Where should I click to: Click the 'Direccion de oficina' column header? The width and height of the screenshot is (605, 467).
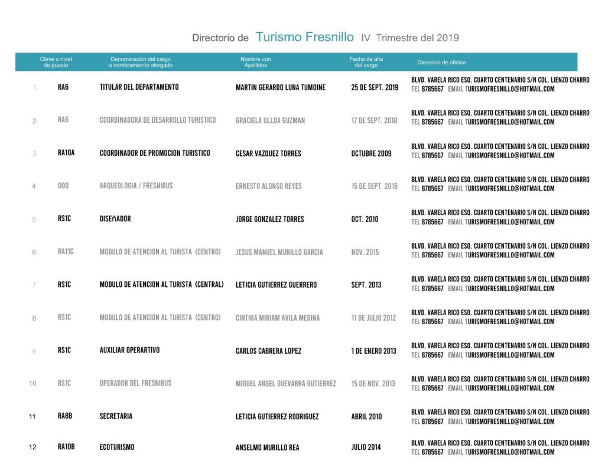point(441,63)
